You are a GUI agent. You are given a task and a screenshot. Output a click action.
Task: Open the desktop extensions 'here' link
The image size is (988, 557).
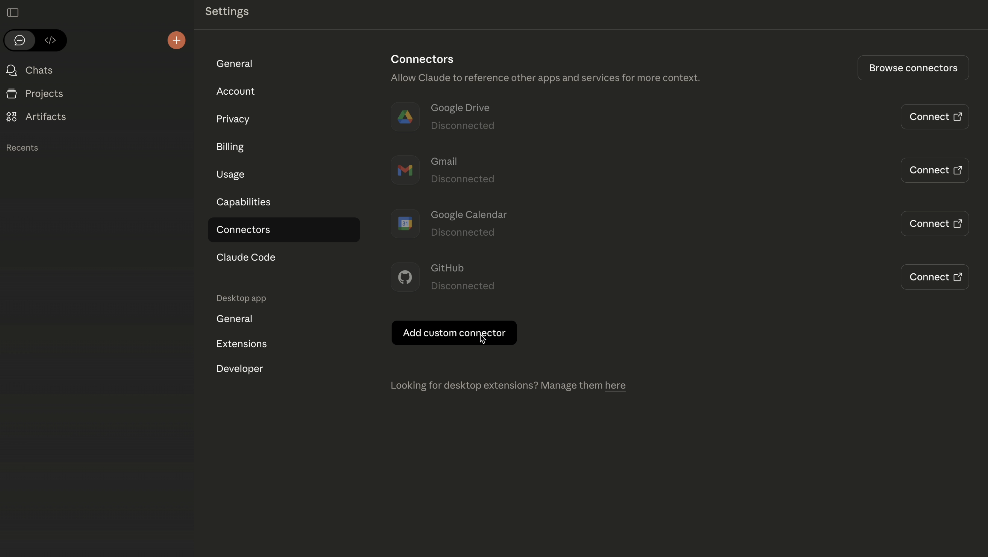click(615, 386)
